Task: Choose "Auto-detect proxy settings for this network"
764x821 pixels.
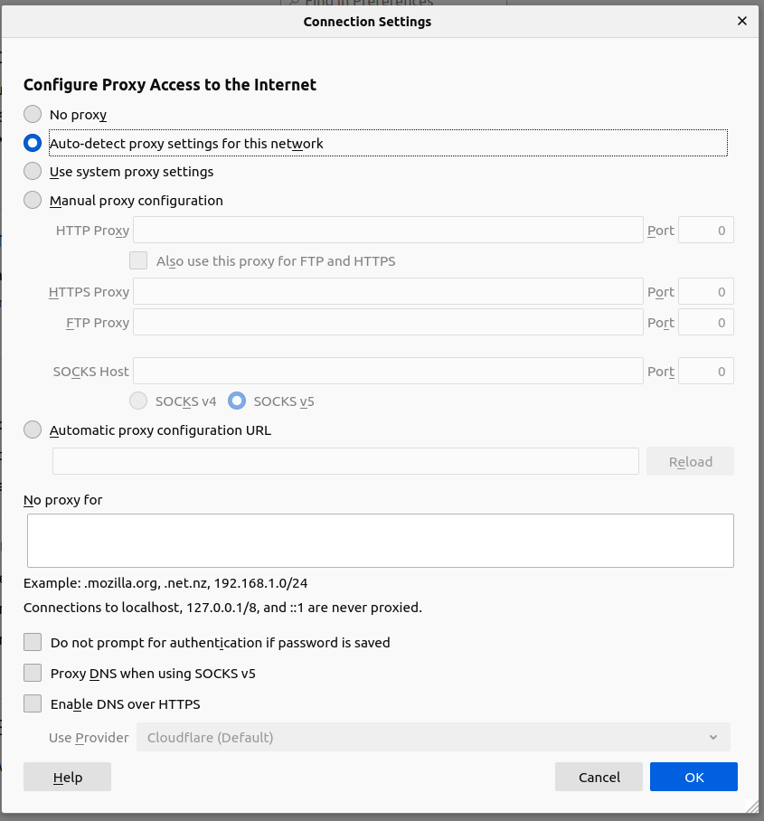Action: point(33,143)
